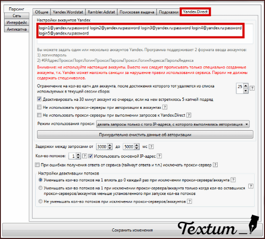This screenshot has width=265, height=239.
Task: Click the thread count field showing 1
Action: 72,156
